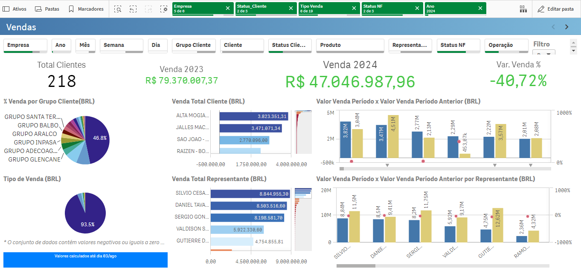Activate the smart search selections icon
Viewport: 581px width, 271px height.
[118, 9]
